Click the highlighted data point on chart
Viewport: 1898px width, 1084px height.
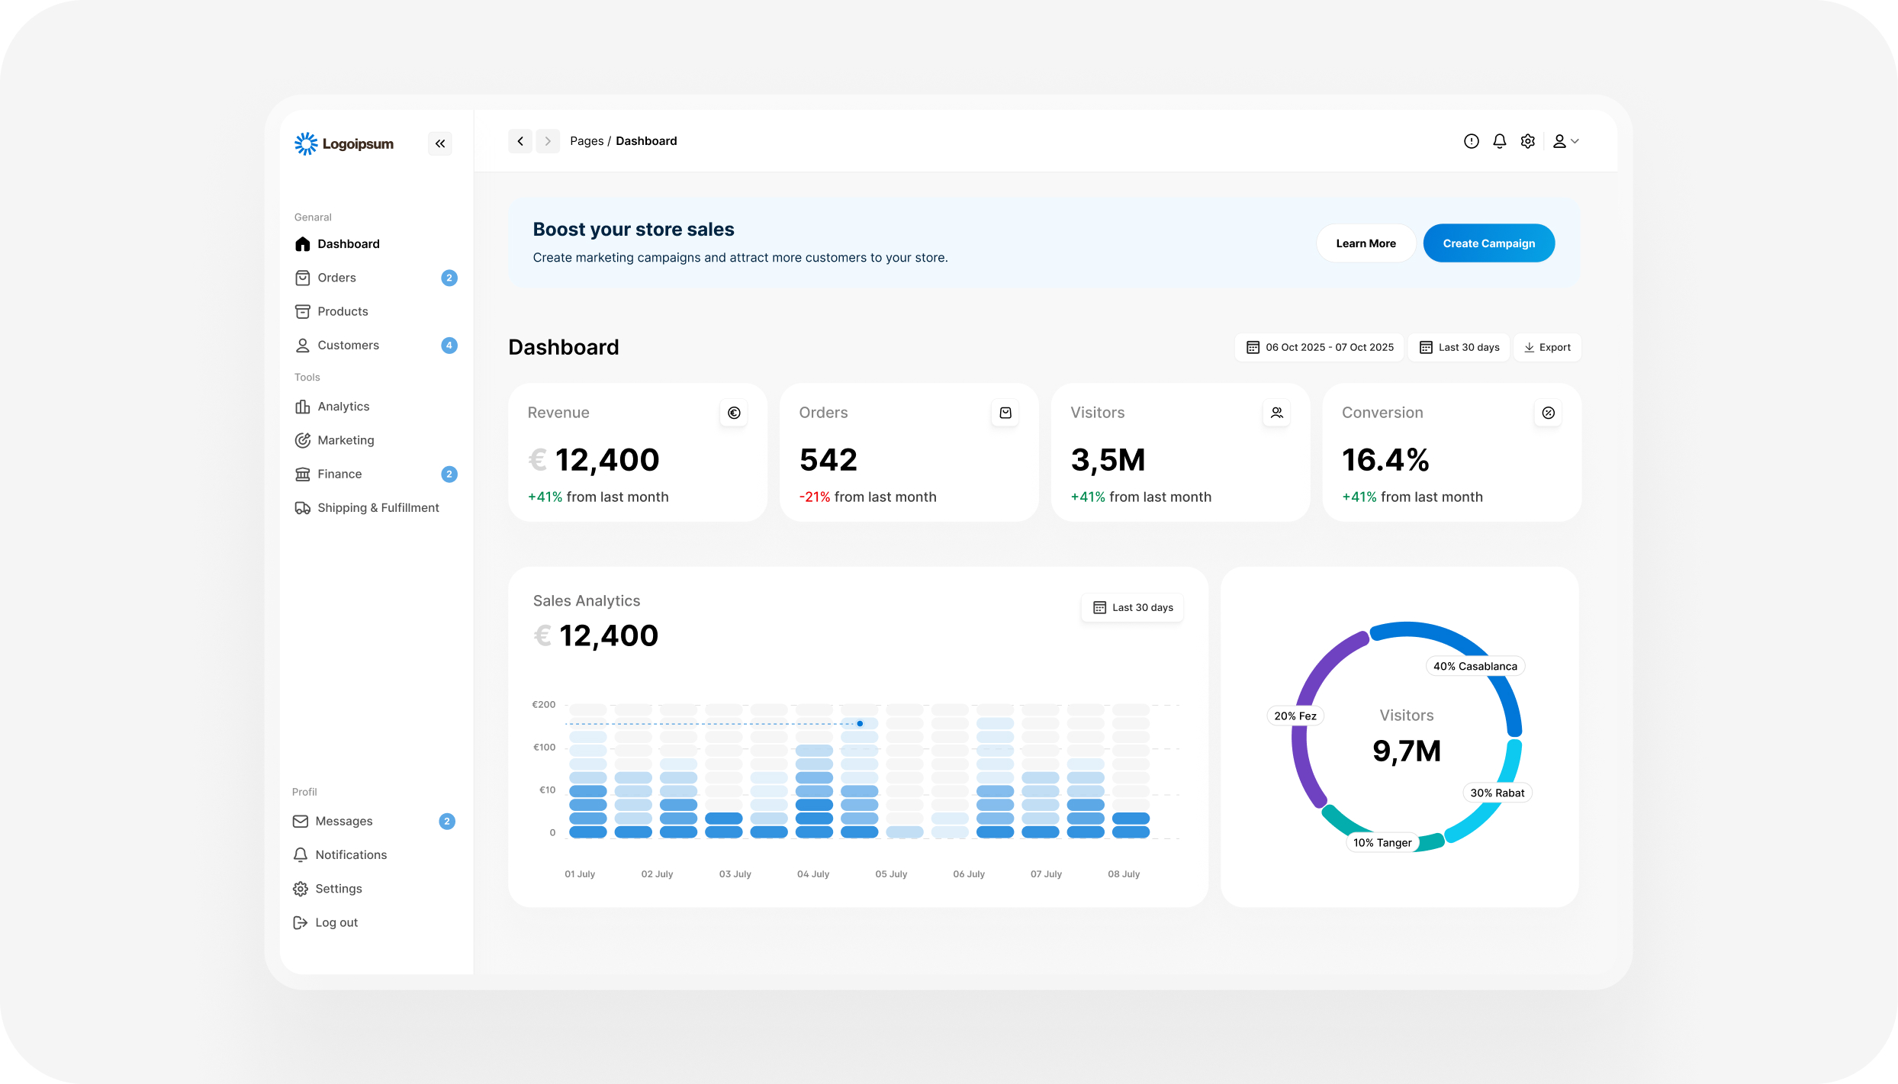click(860, 723)
